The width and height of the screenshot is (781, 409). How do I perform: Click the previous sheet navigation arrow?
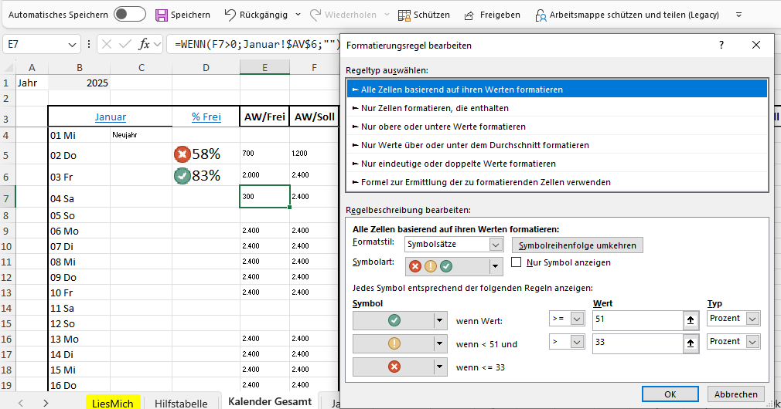click(20, 403)
